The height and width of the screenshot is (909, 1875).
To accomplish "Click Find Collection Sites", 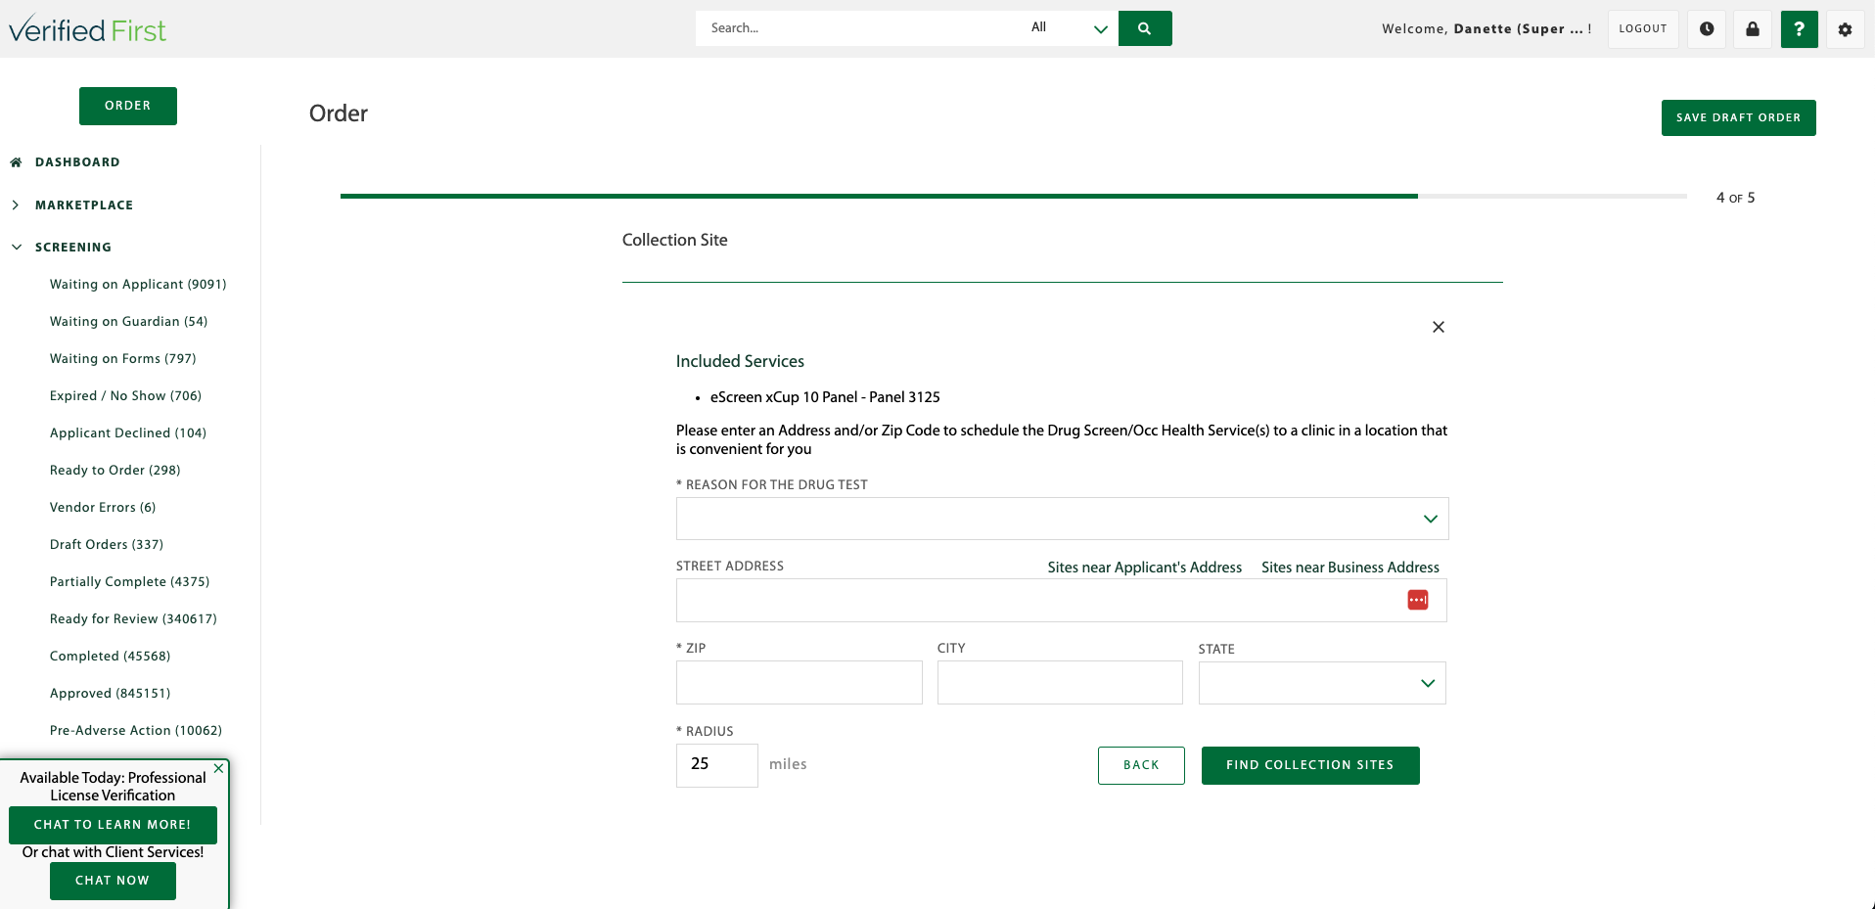I will click(1310, 765).
